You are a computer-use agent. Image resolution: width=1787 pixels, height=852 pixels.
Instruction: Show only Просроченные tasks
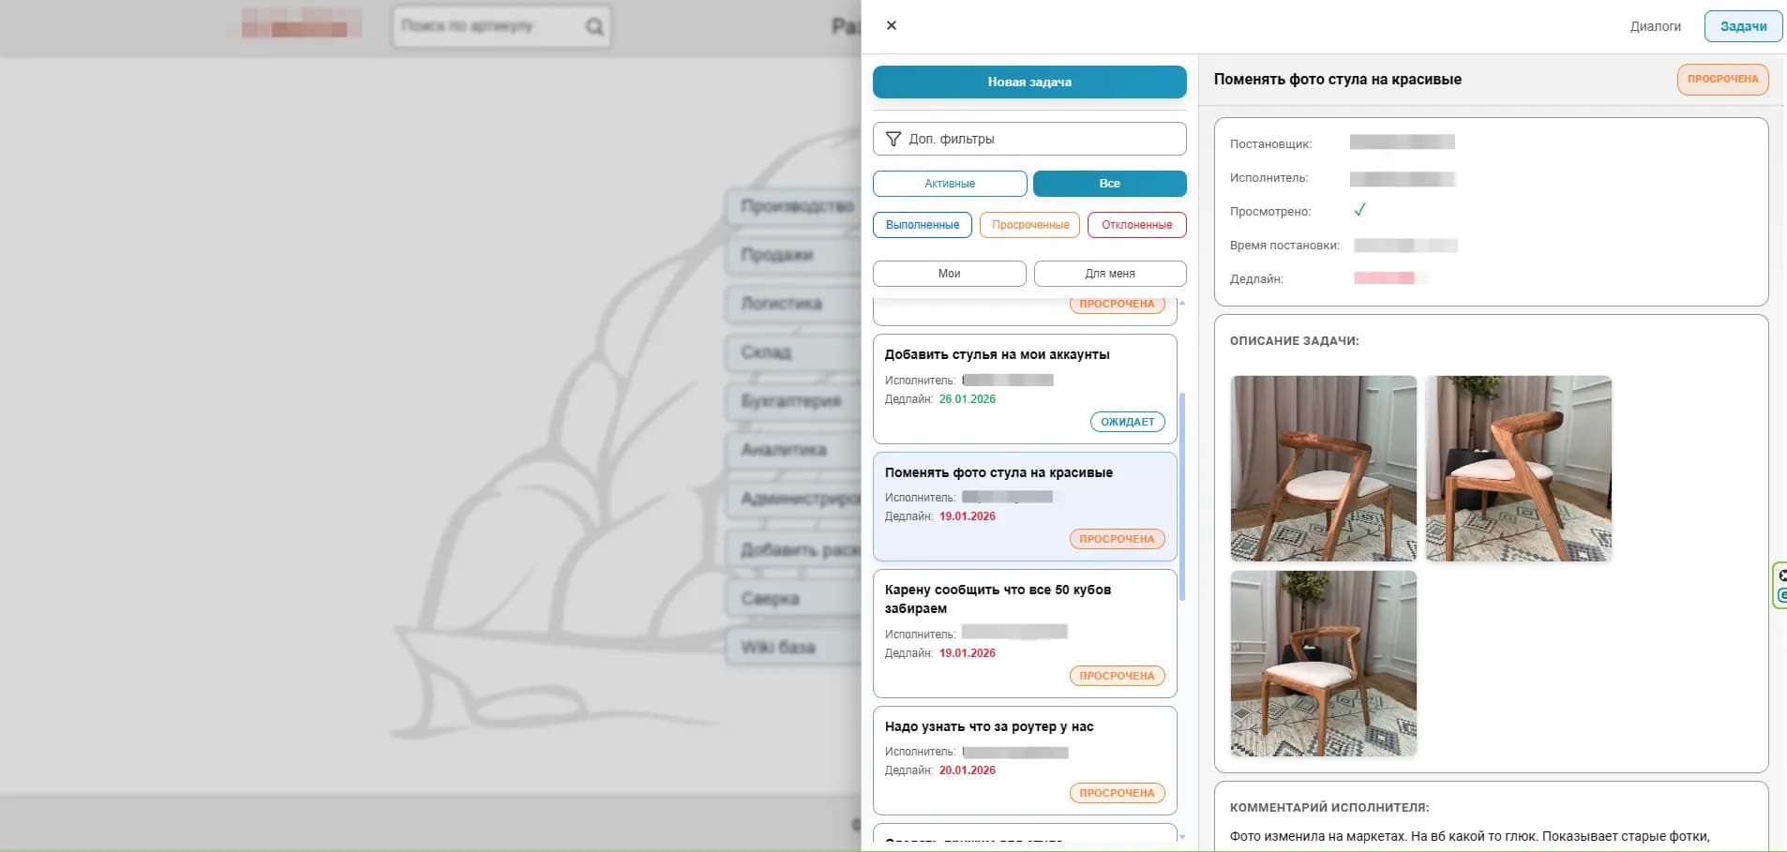tap(1029, 225)
